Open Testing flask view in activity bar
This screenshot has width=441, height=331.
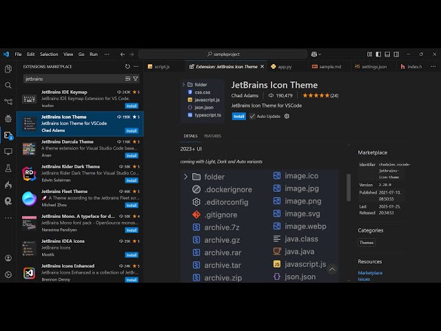pos(8,168)
